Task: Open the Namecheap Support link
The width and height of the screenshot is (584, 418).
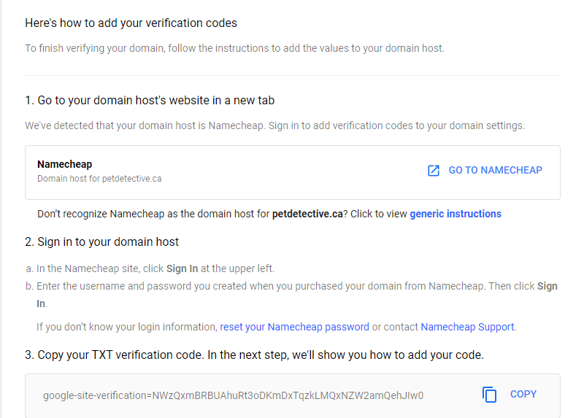Action: (467, 327)
